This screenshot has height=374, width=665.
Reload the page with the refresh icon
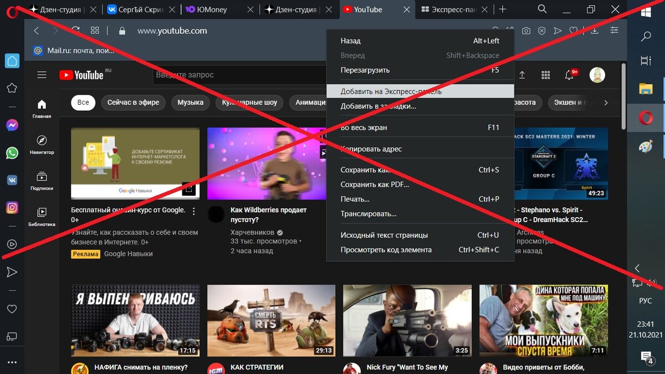point(75,30)
